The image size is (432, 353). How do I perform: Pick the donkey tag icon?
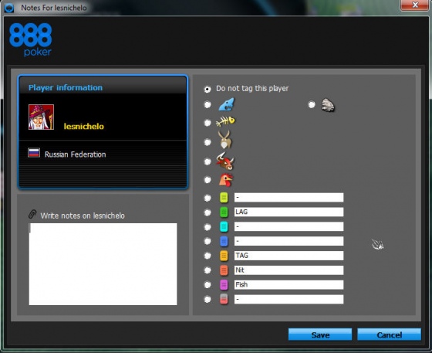coord(224,140)
